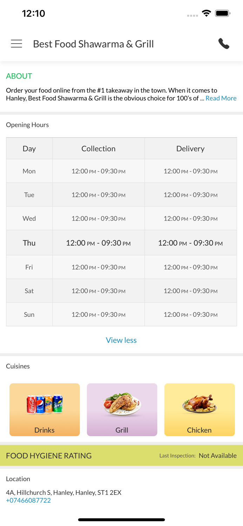This screenshot has width=243, height=526.
Task: Tap the Collection column header
Action: 99,149
